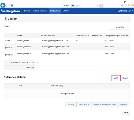Click telephone number 03130480
This screenshot has height=120, width=134.
pyautogui.click(x=110, y=41)
